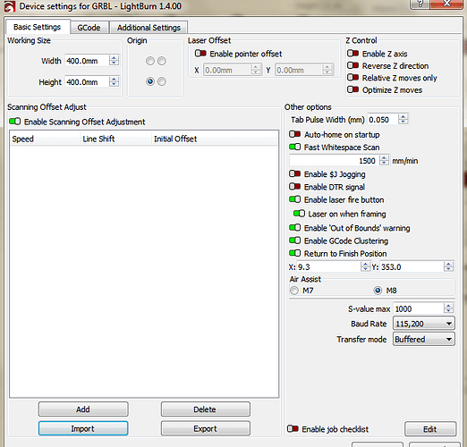Click the Add button

[83, 409]
